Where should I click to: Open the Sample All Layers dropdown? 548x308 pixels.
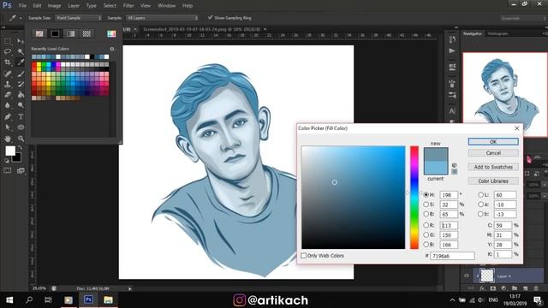162,18
